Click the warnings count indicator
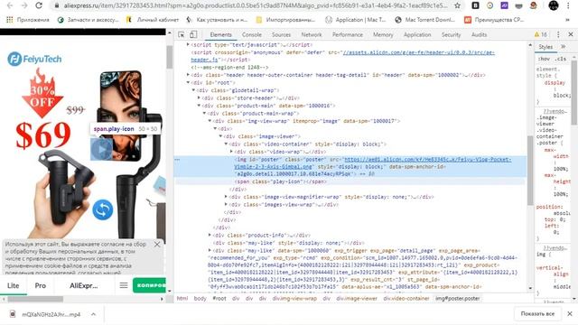Viewport: 578px width, 325px height. (x=540, y=34)
